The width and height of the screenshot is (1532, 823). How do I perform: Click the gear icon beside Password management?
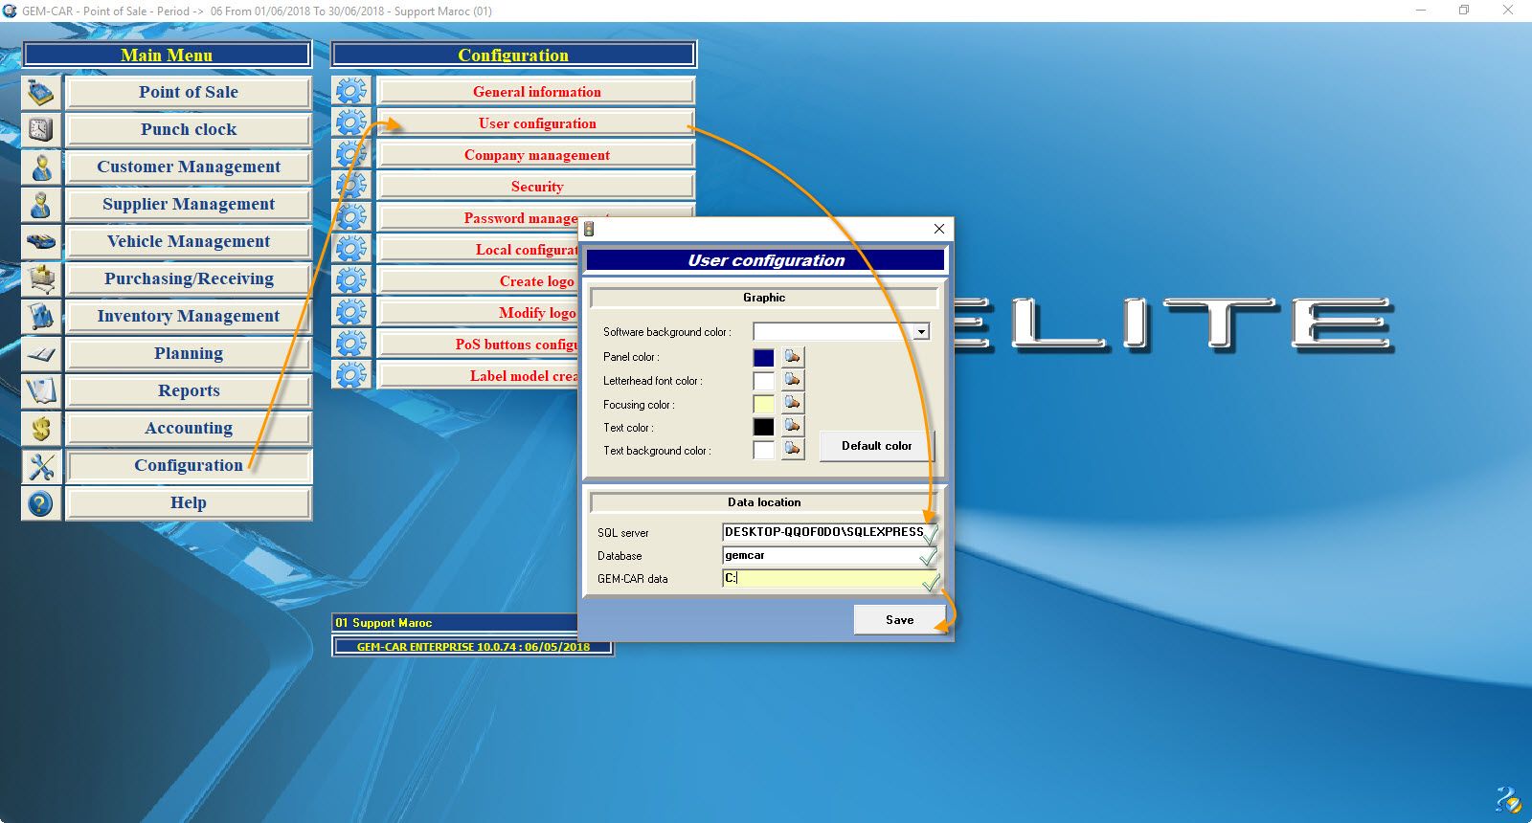tap(351, 217)
